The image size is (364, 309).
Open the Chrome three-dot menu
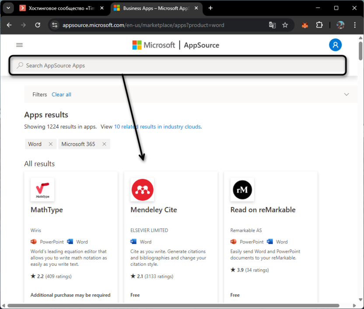pyautogui.click(x=355, y=25)
